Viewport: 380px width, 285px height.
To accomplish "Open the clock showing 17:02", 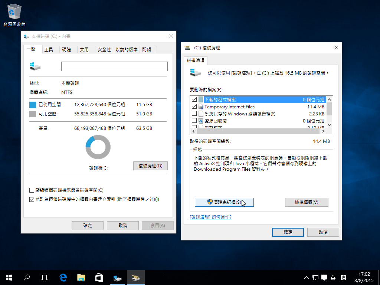I will [x=364, y=278].
